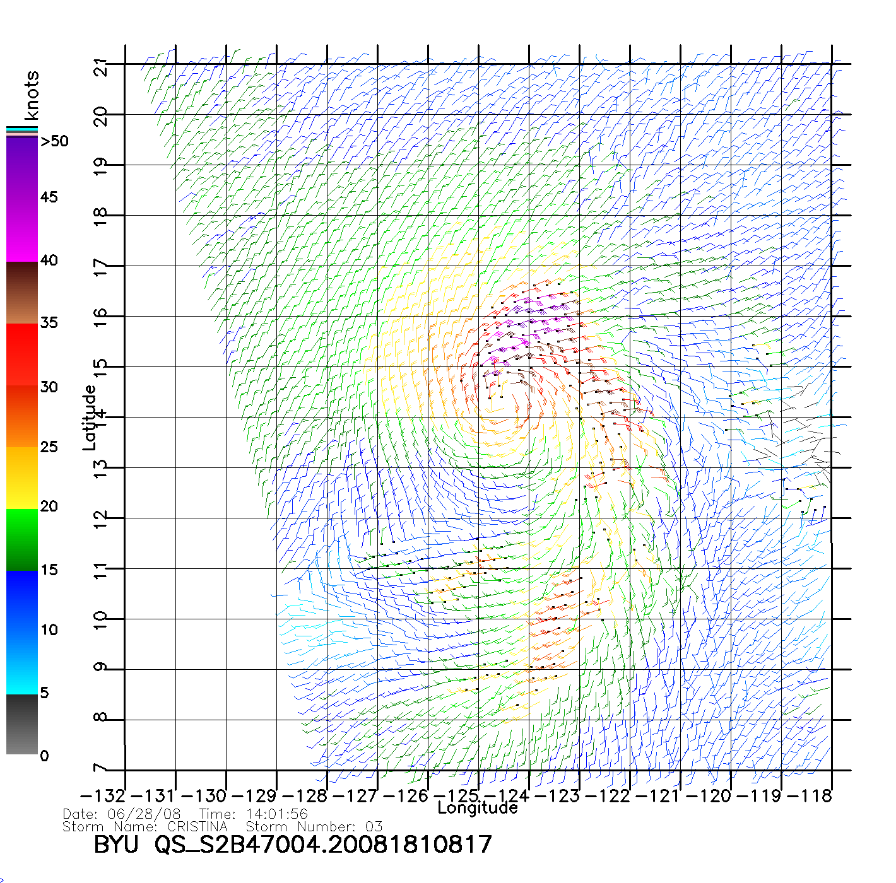Click the 'Storm Name: CRISTINA' text

(145, 826)
